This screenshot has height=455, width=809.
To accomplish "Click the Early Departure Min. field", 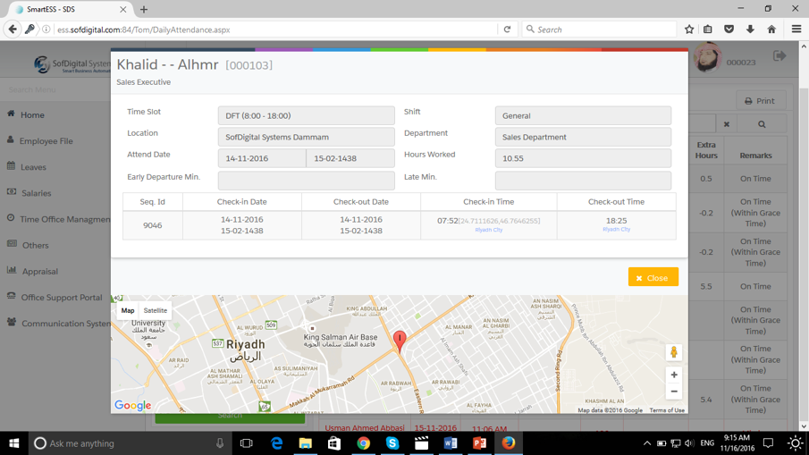I will [x=307, y=181].
